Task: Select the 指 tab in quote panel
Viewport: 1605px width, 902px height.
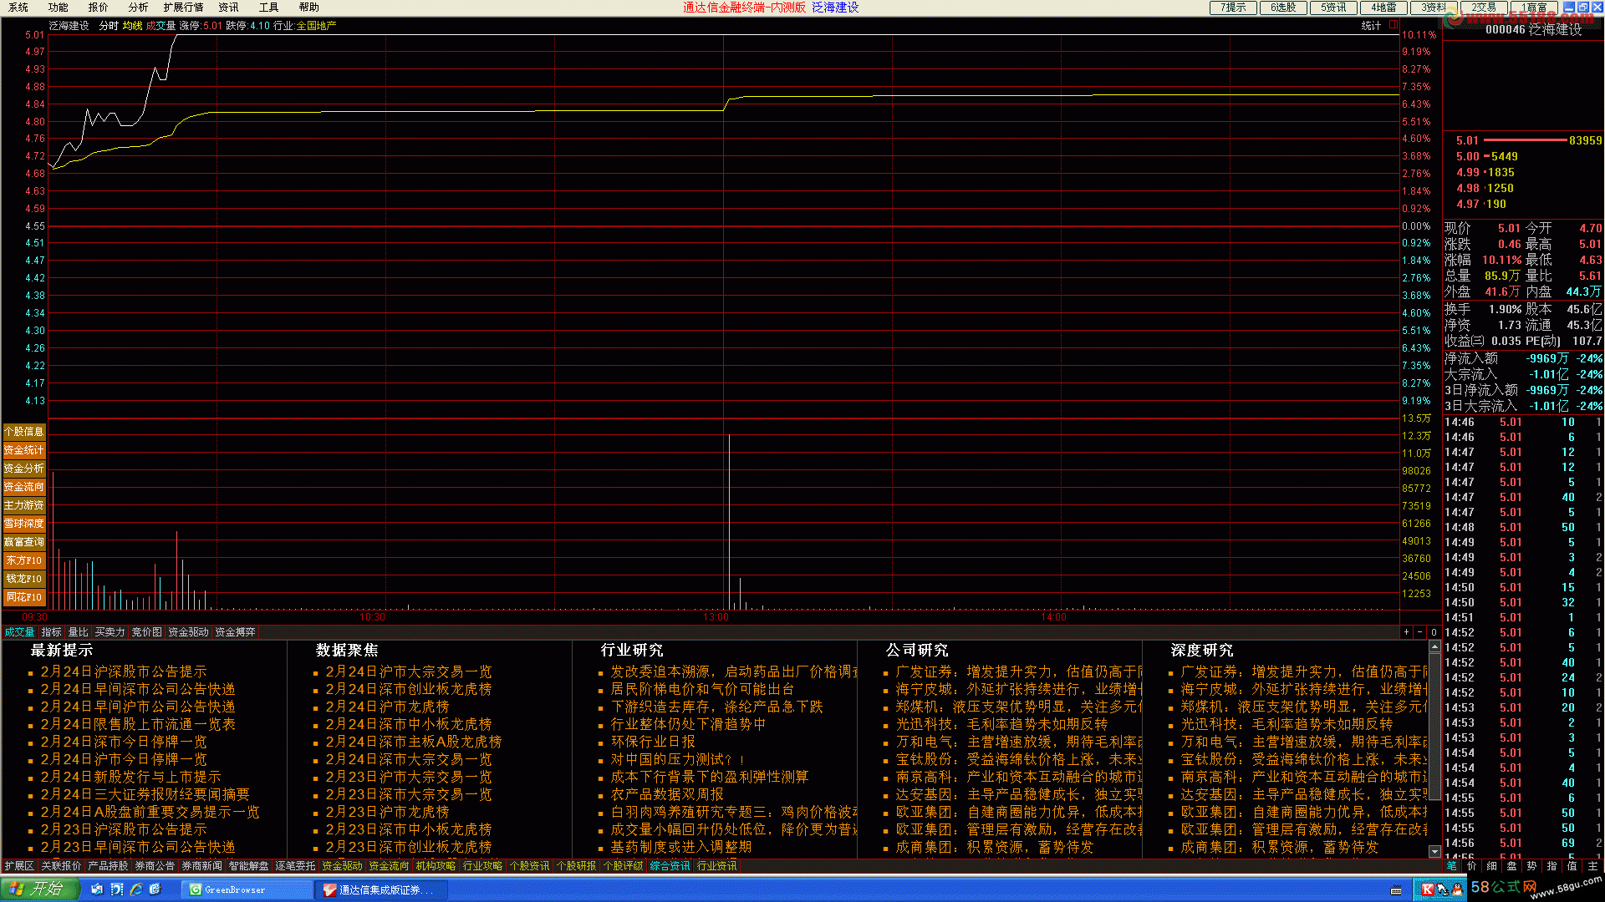Action: click(1552, 866)
